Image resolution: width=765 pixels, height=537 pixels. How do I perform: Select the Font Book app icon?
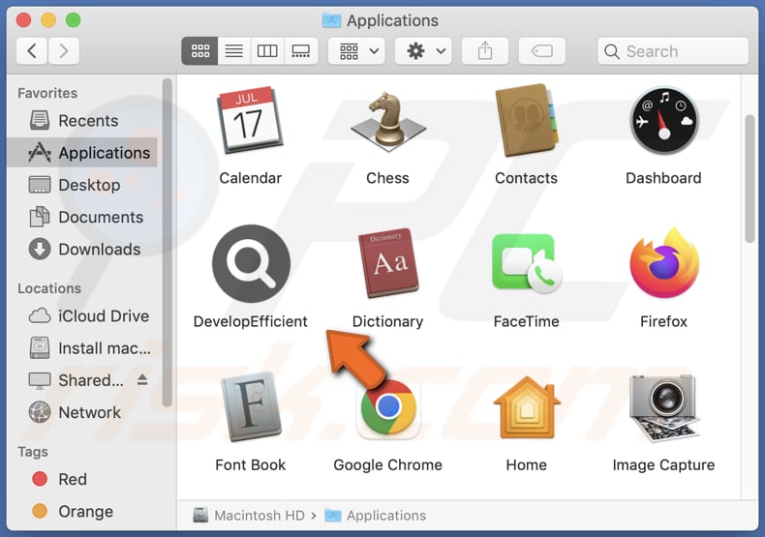point(251,407)
